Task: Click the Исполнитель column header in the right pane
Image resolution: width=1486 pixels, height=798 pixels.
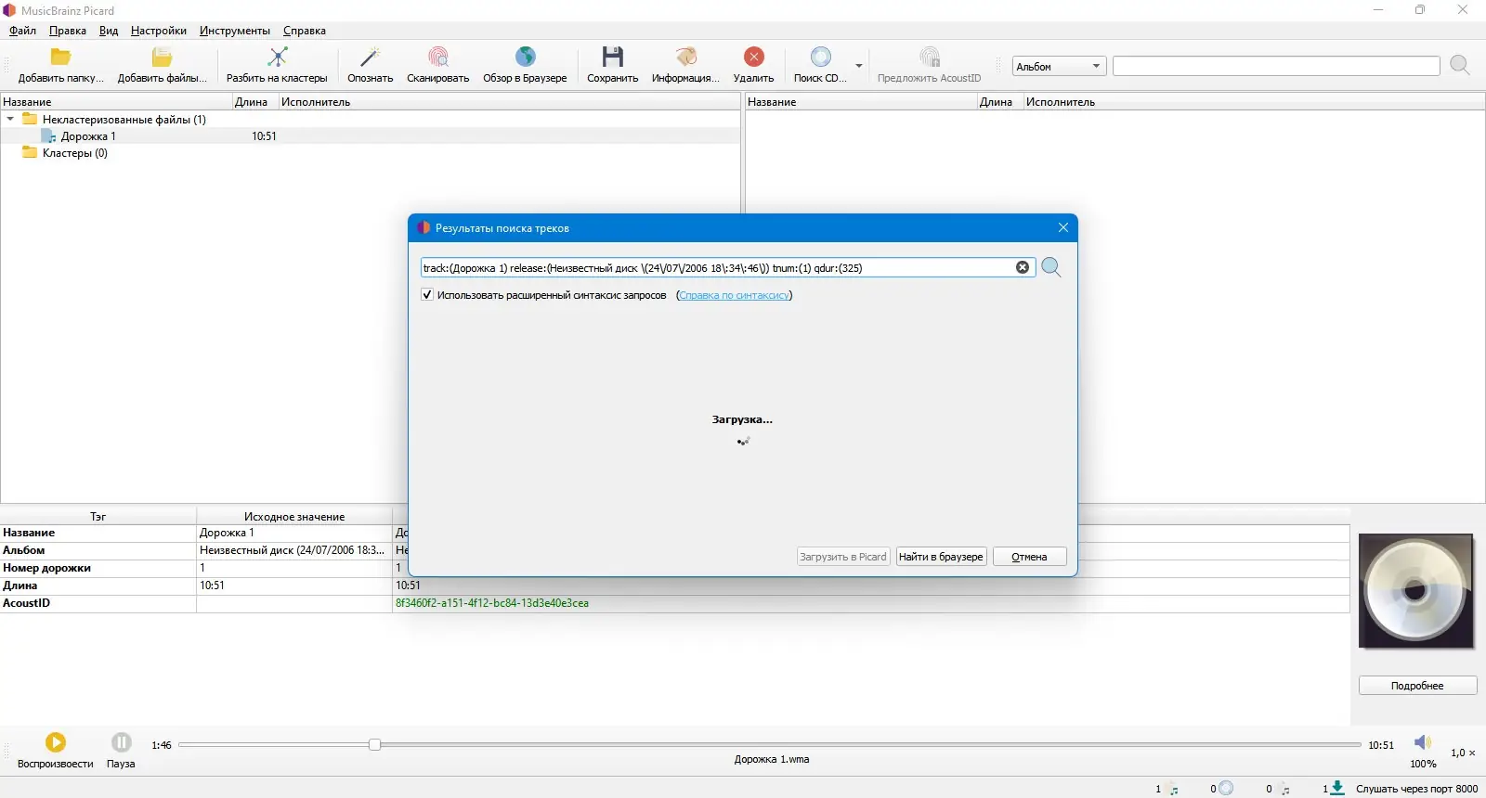Action: 1254,102
